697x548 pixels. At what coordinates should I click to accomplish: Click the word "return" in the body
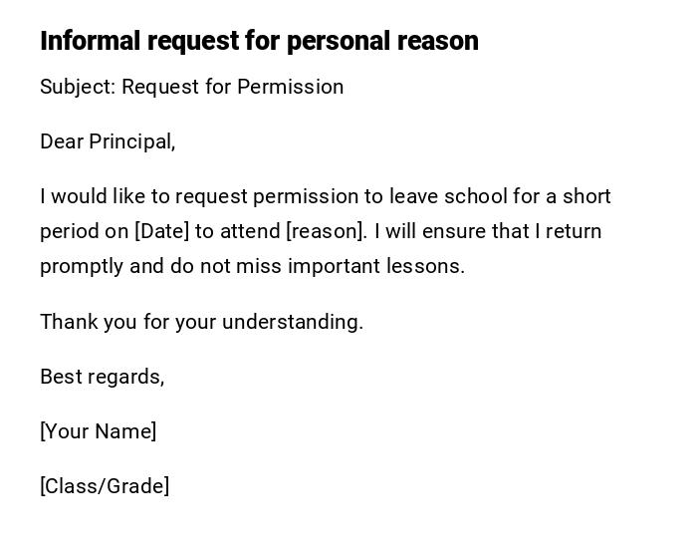tap(576, 231)
